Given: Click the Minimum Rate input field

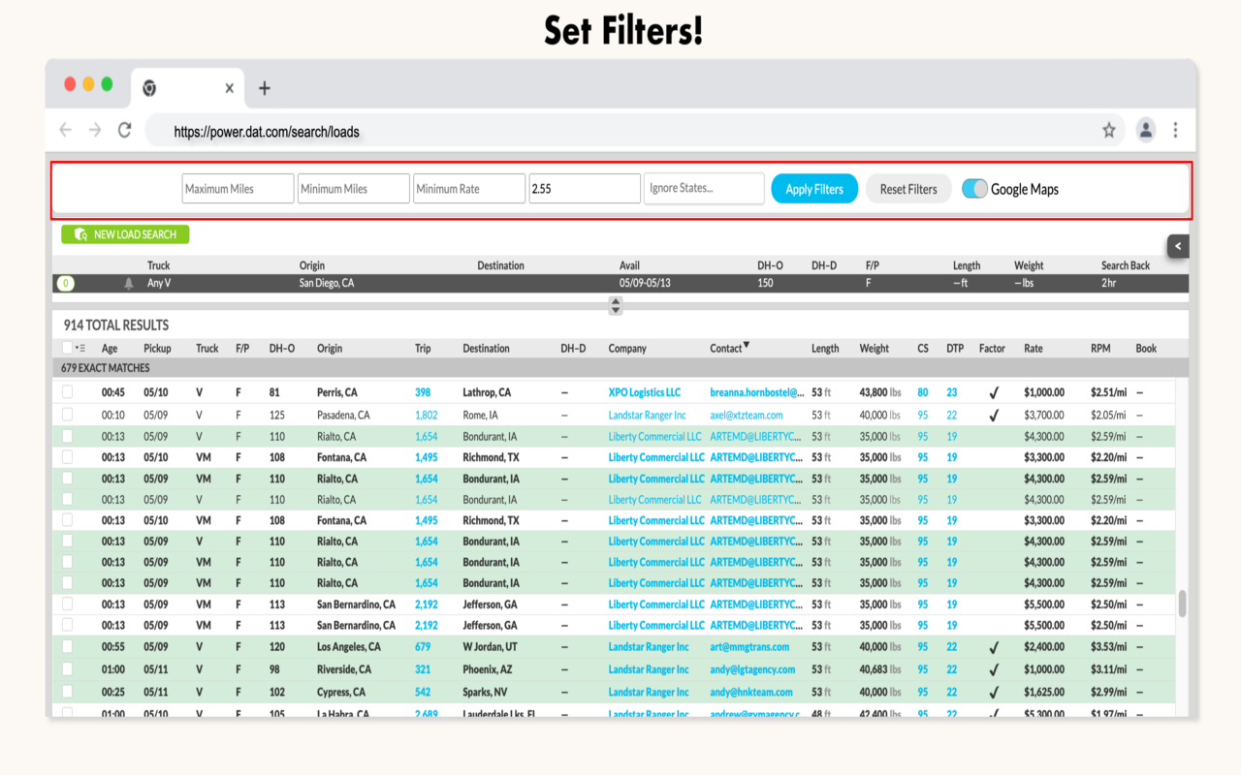Looking at the screenshot, I should (x=469, y=189).
